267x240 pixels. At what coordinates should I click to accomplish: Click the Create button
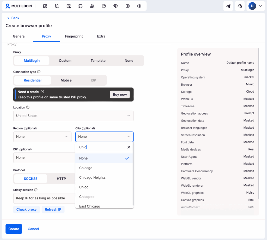pyautogui.click(x=14, y=229)
